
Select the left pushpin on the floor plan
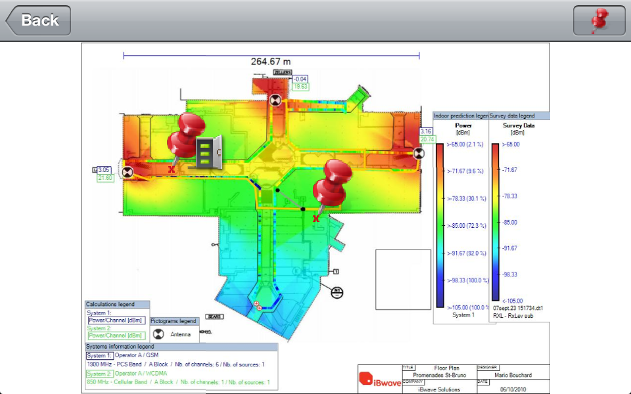pyautogui.click(x=185, y=135)
